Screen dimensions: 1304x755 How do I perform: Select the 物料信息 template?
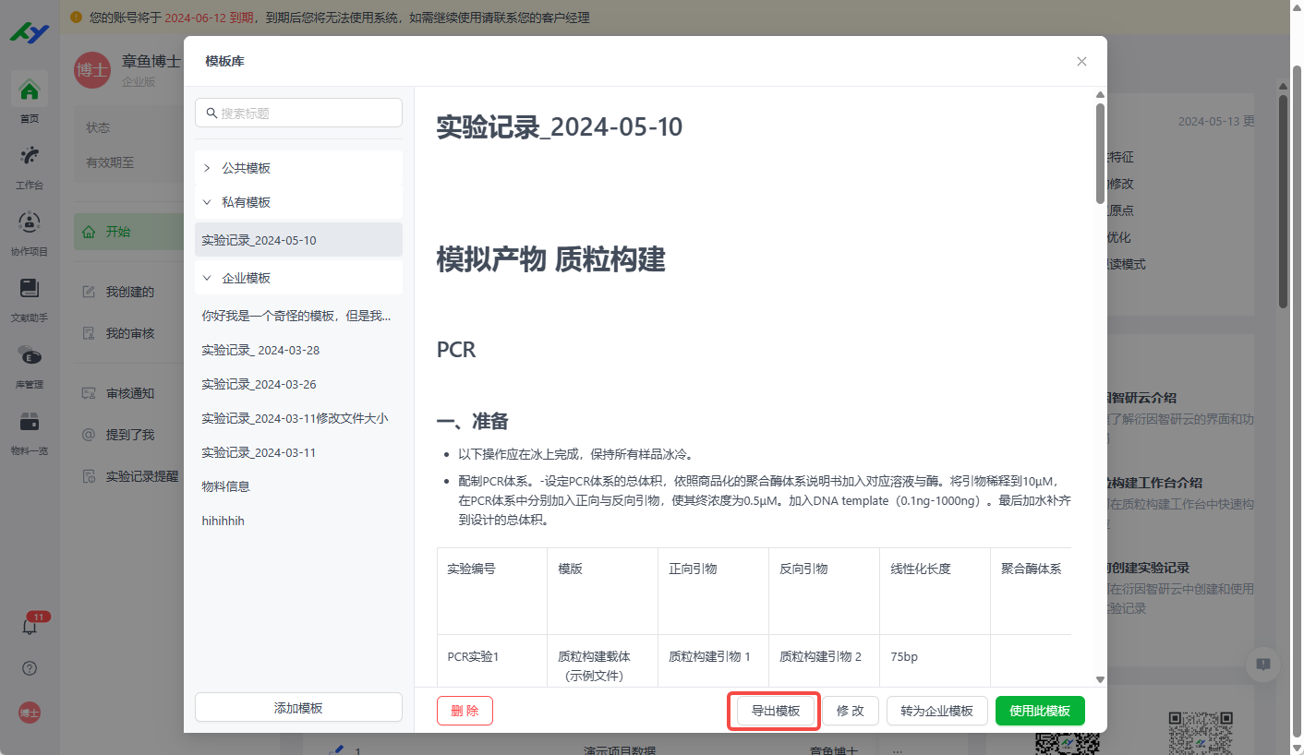(226, 486)
